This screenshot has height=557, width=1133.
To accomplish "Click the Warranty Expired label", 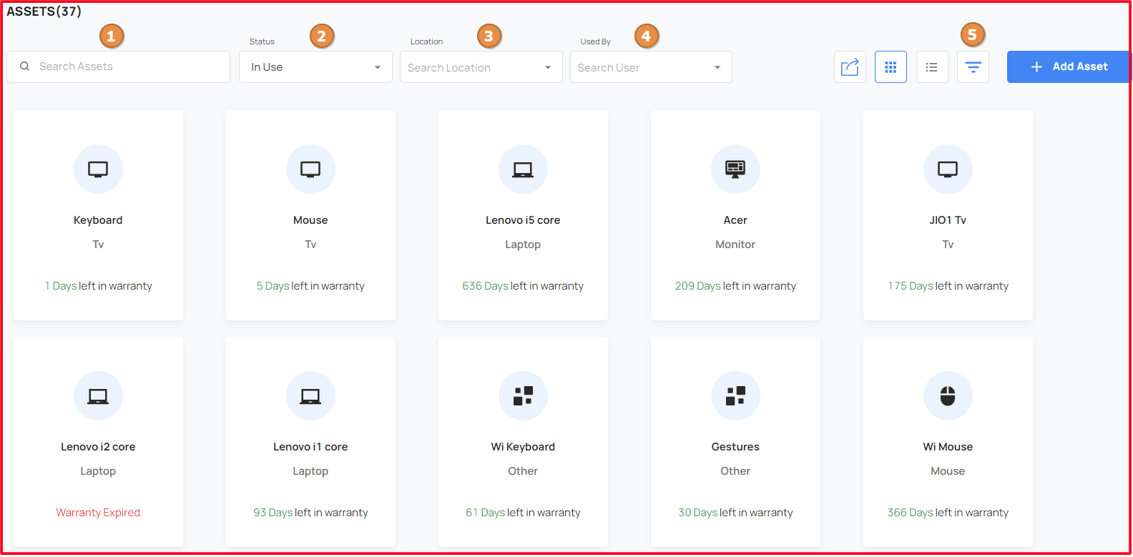I will (98, 513).
